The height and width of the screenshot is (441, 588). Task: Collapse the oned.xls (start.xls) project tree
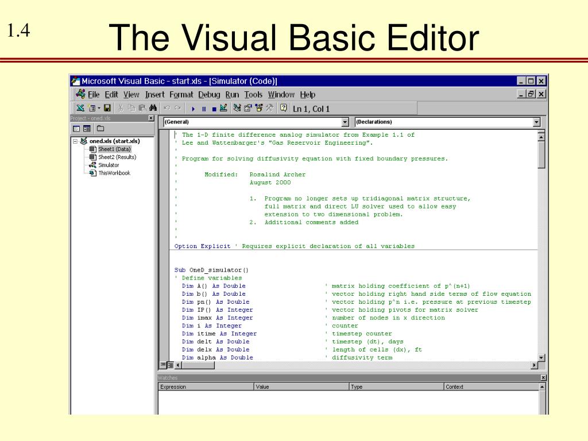75,140
